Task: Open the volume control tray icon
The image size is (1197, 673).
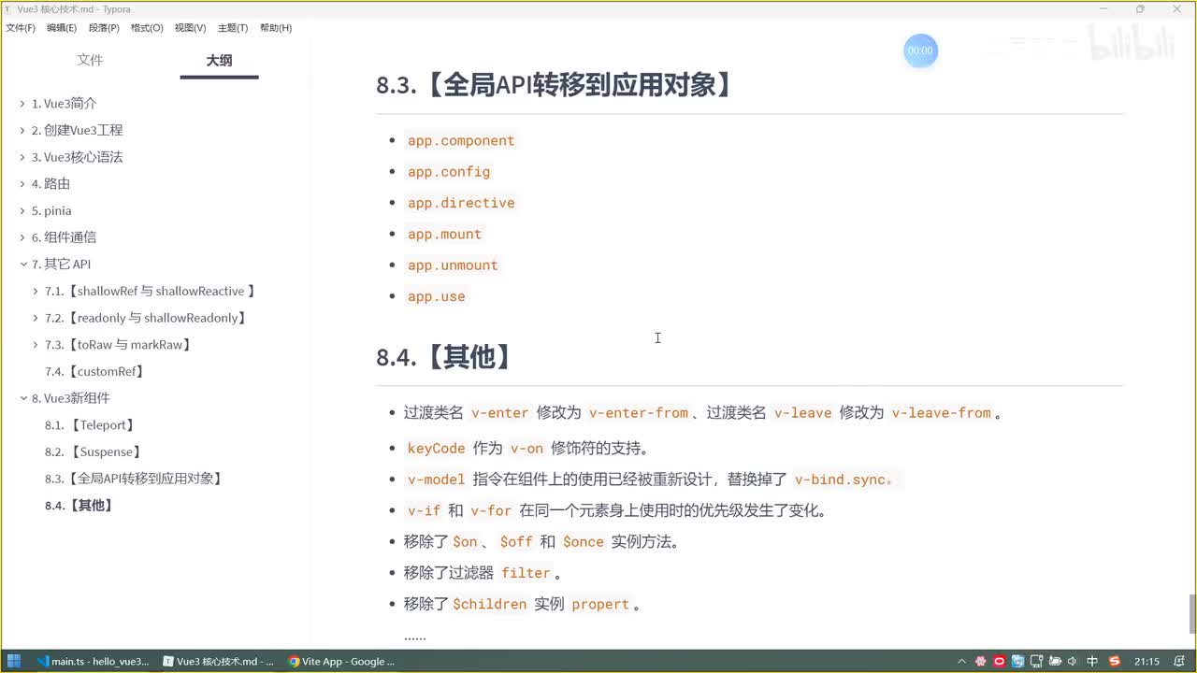Action: (x=1073, y=661)
